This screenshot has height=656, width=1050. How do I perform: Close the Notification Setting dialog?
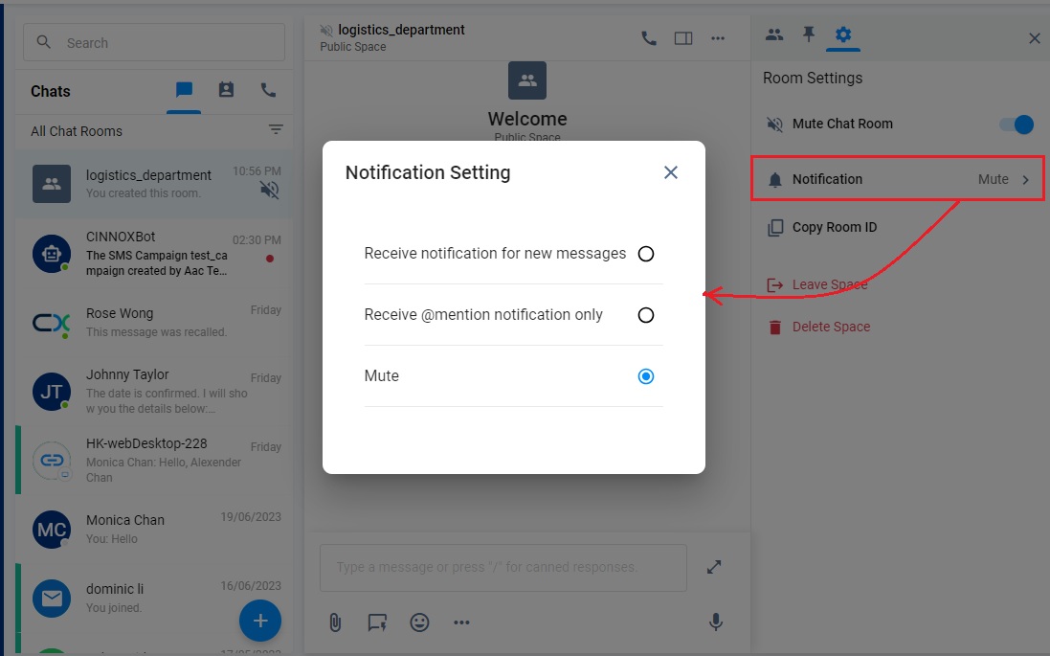pos(670,173)
